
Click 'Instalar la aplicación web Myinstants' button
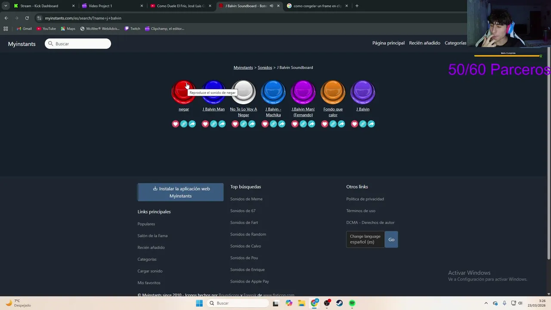coord(180,192)
